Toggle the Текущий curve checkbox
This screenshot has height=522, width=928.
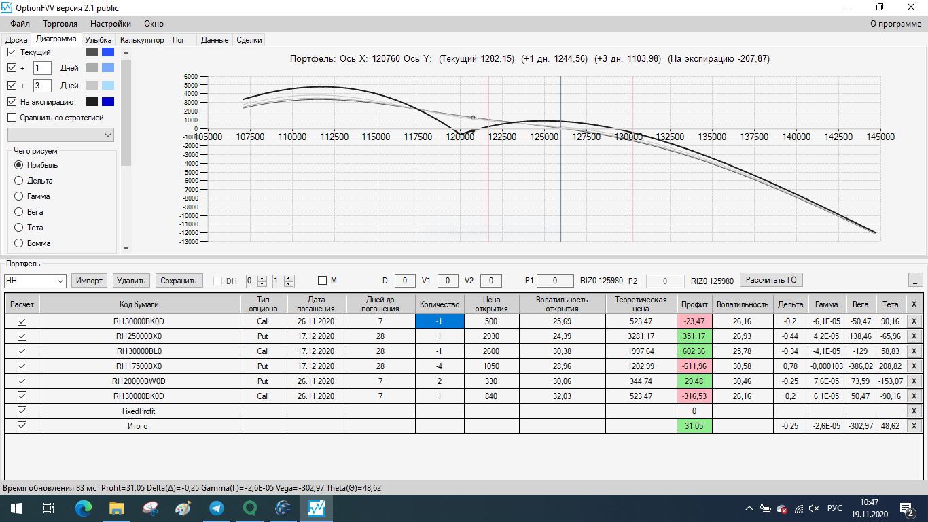(x=12, y=52)
